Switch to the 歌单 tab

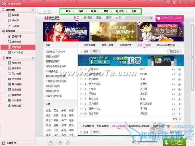(x=99, y=18)
